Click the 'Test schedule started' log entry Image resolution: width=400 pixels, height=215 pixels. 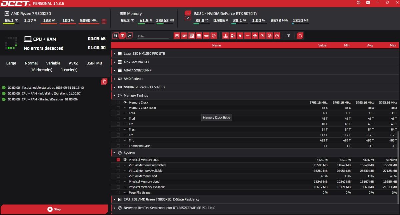pyautogui.click(x=53, y=88)
